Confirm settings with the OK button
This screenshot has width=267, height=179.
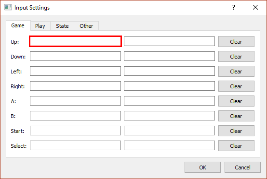tap(202, 167)
